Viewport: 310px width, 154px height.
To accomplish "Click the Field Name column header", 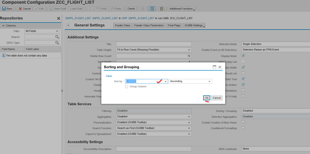I will [12, 49].
